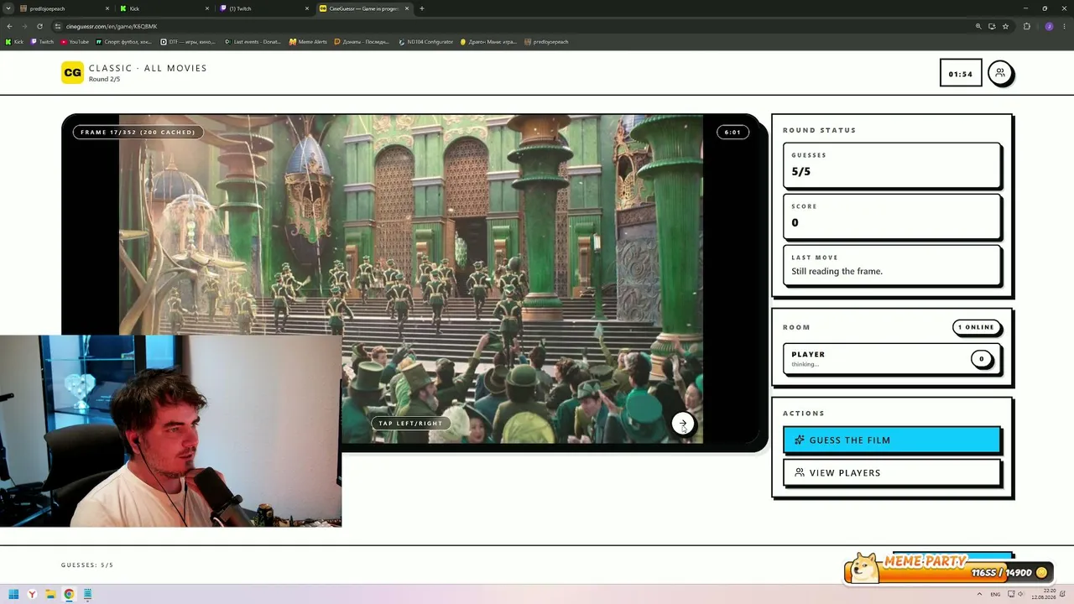Screen dimensions: 1074x604
Task: Click the Score 0 status card
Action: pyautogui.click(x=891, y=216)
